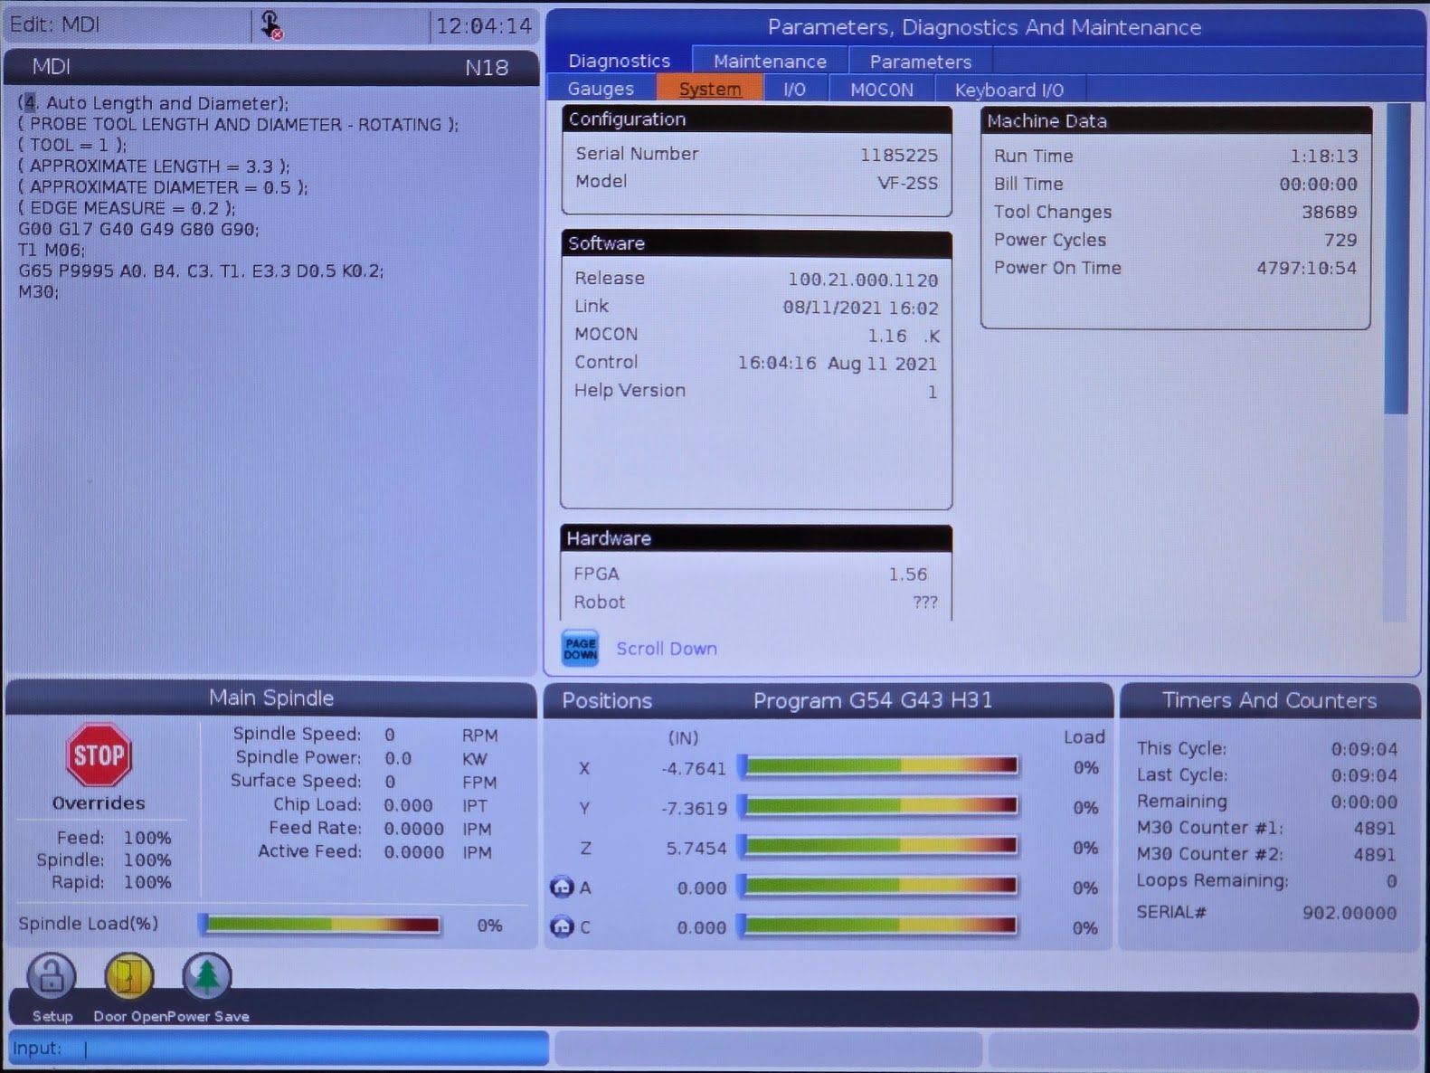Viewport: 1430px width, 1073px height.
Task: Open the Keyboard I/O sub-tab
Action: click(x=1009, y=89)
